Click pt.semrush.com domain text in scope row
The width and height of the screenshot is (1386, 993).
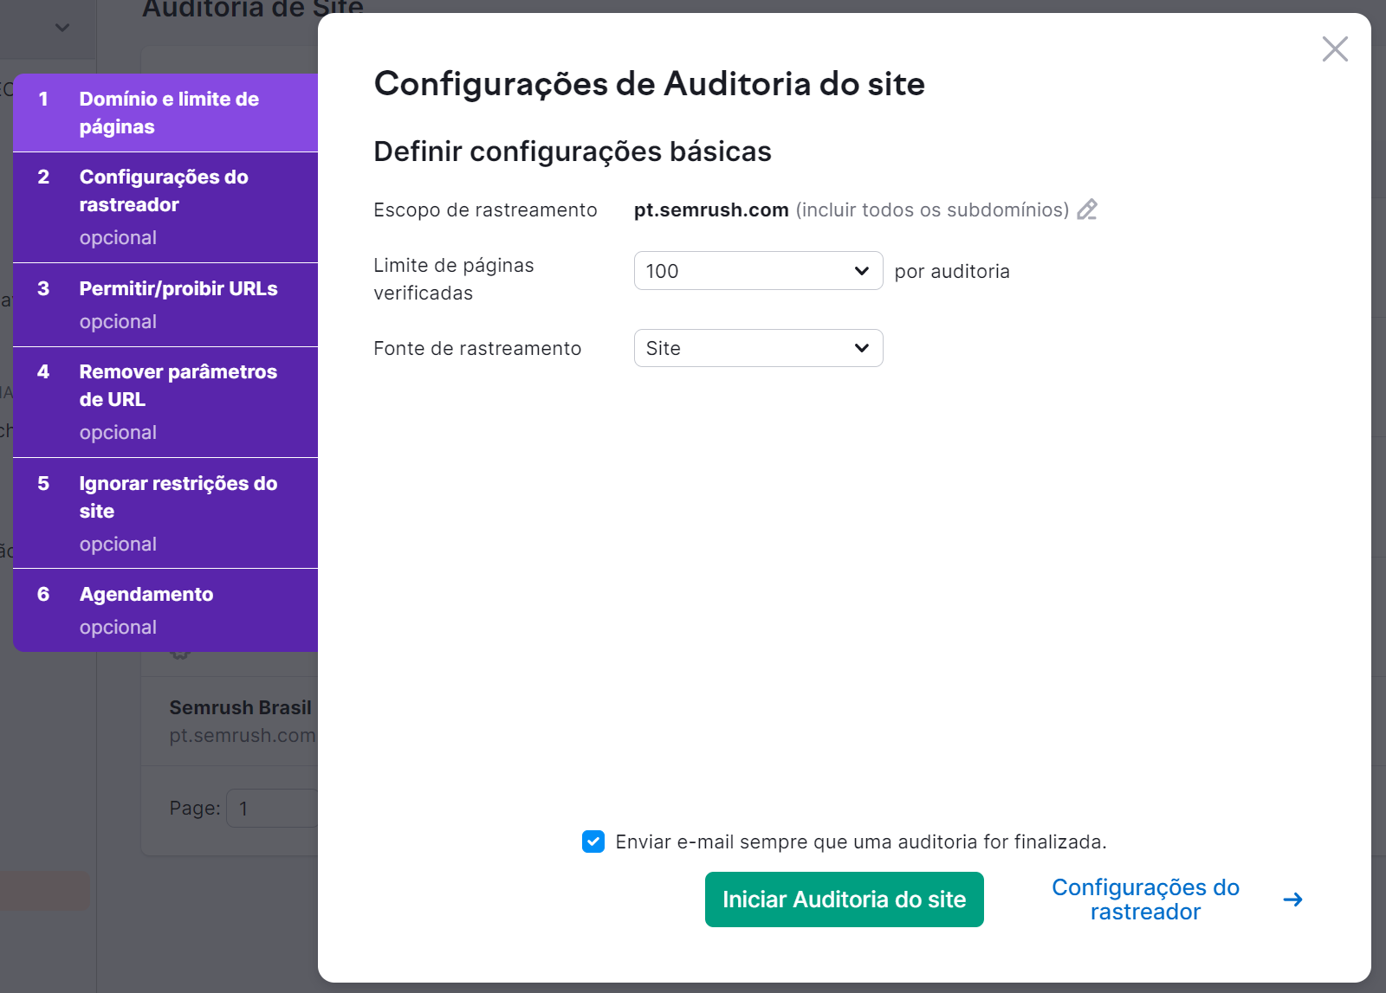click(711, 210)
